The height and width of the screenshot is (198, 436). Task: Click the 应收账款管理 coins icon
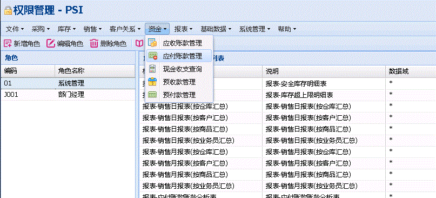(x=152, y=43)
